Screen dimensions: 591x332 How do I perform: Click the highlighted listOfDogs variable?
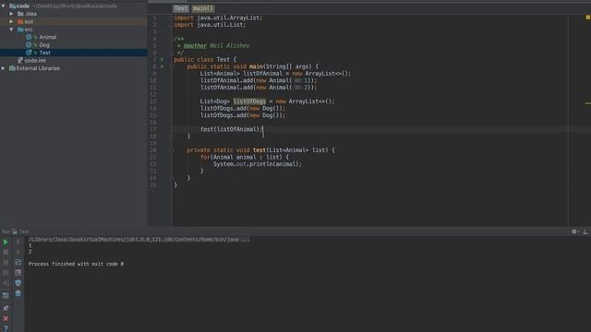click(x=249, y=101)
